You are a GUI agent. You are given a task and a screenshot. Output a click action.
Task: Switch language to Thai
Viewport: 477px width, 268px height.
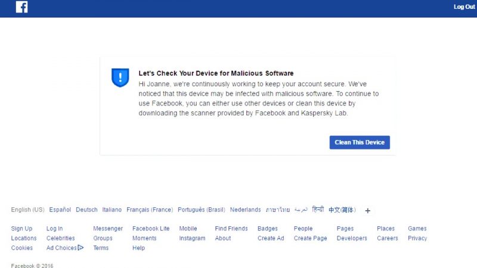tap(278, 210)
